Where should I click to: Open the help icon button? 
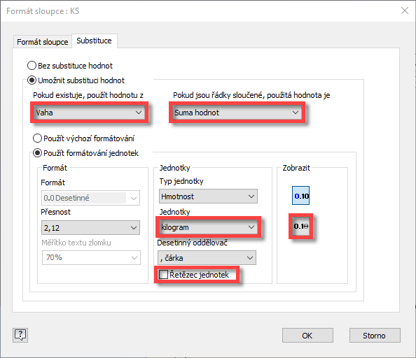(20, 335)
